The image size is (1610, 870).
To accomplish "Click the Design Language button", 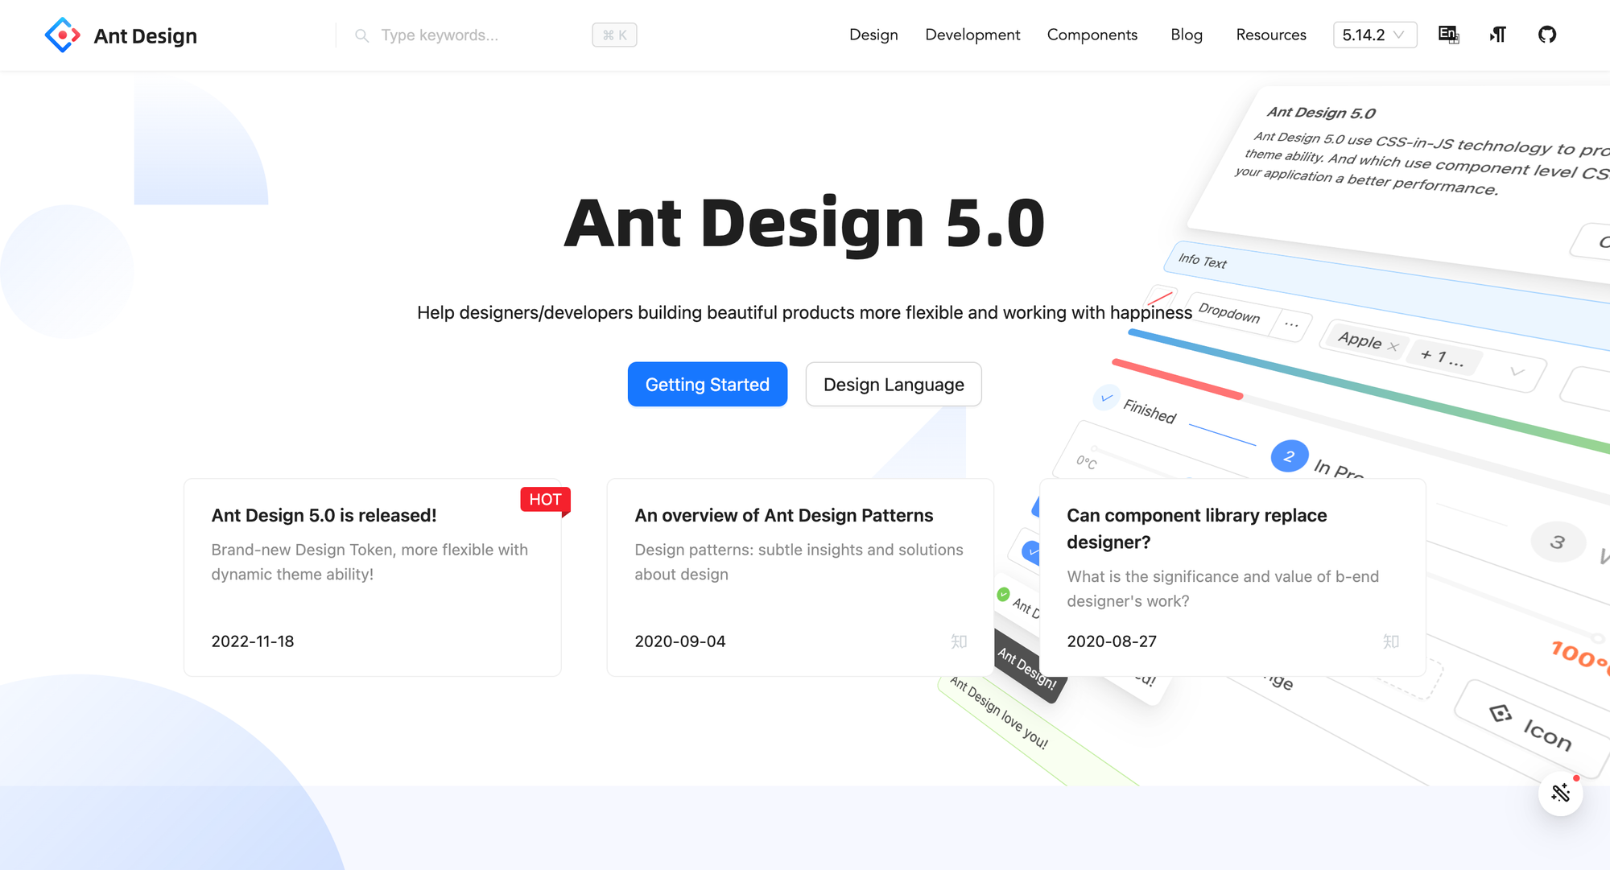I will pyautogui.click(x=893, y=385).
